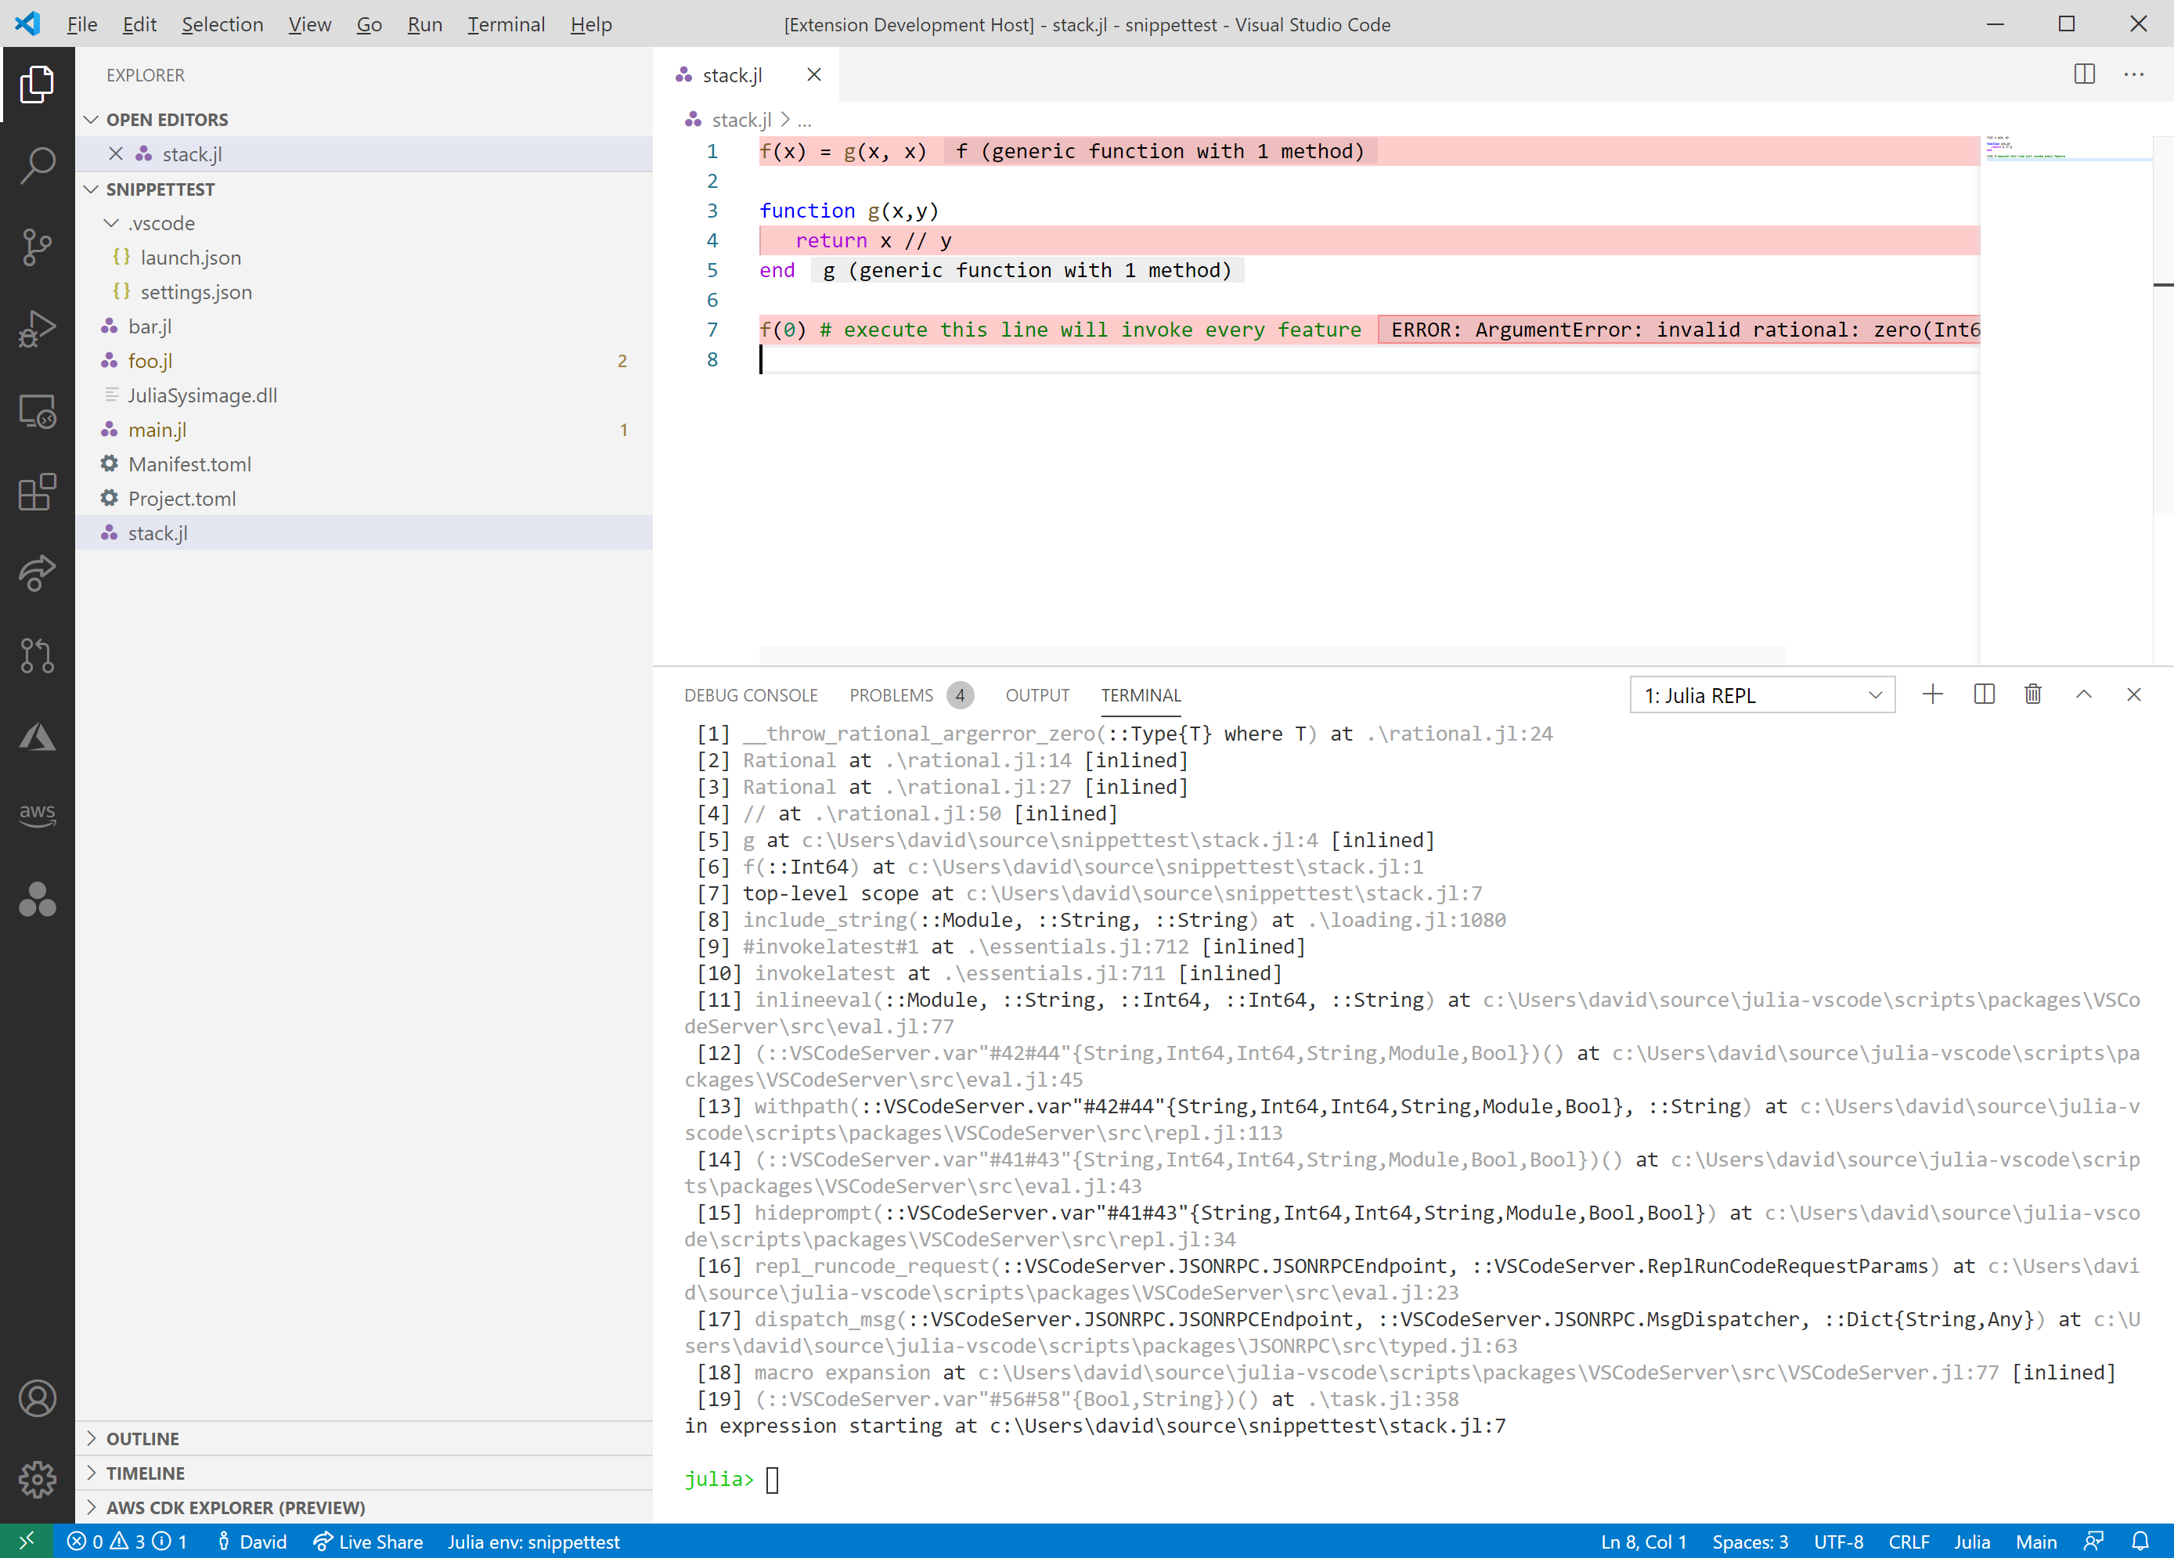Open Manage settings gear

pos(37,1478)
